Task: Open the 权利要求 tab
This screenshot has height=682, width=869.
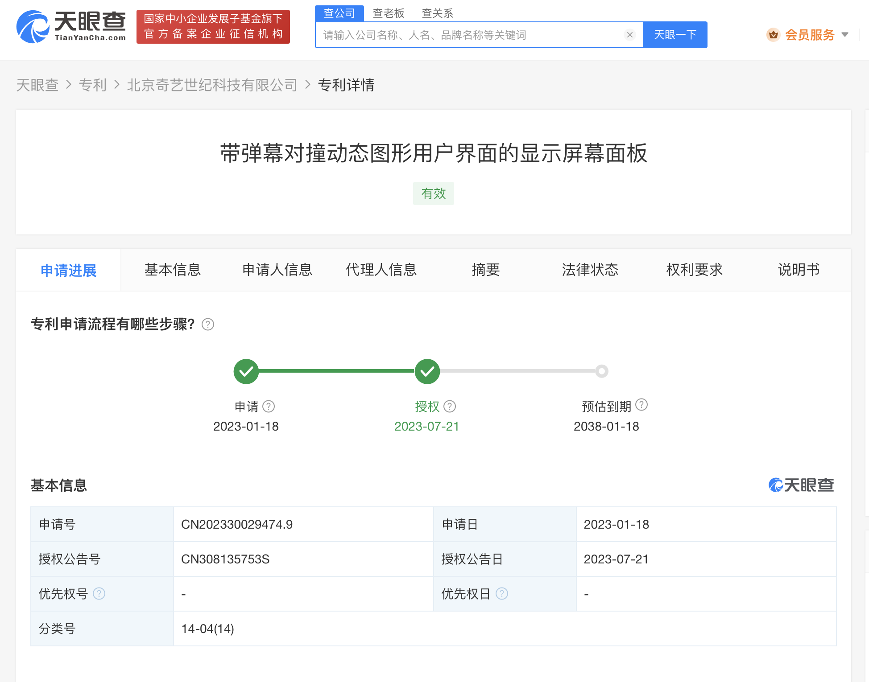Action: 694,270
